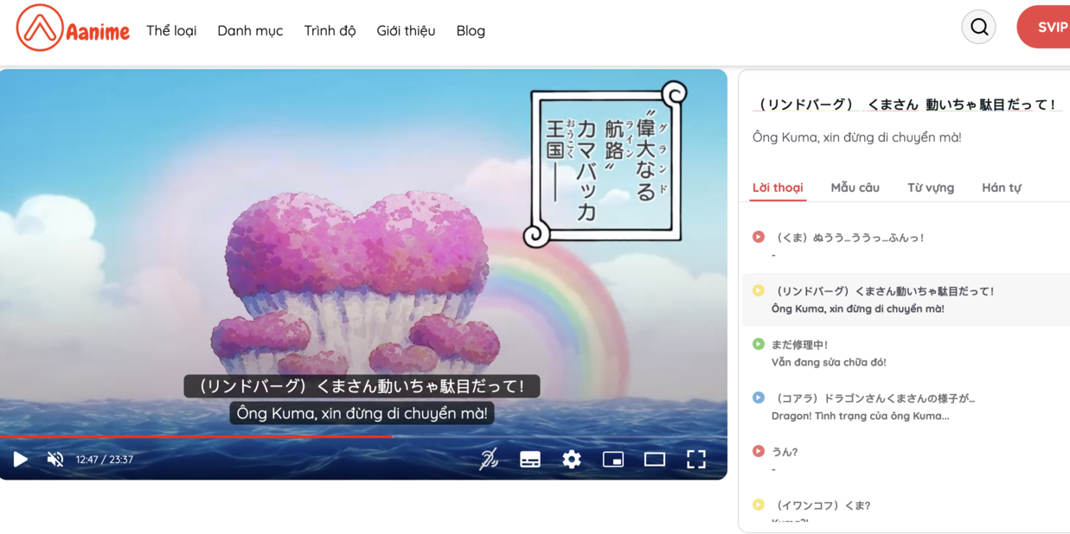This screenshot has width=1070, height=534.
Task: Go to the Blog page
Action: (x=471, y=31)
